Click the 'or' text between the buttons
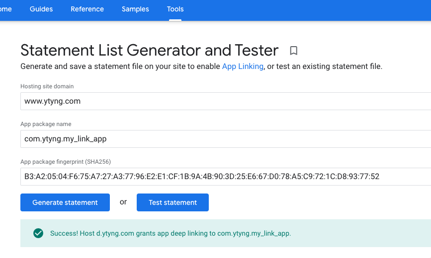The image size is (431, 258). (123, 202)
